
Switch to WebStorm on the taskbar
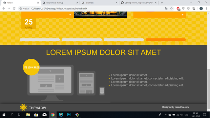click(61, 115)
